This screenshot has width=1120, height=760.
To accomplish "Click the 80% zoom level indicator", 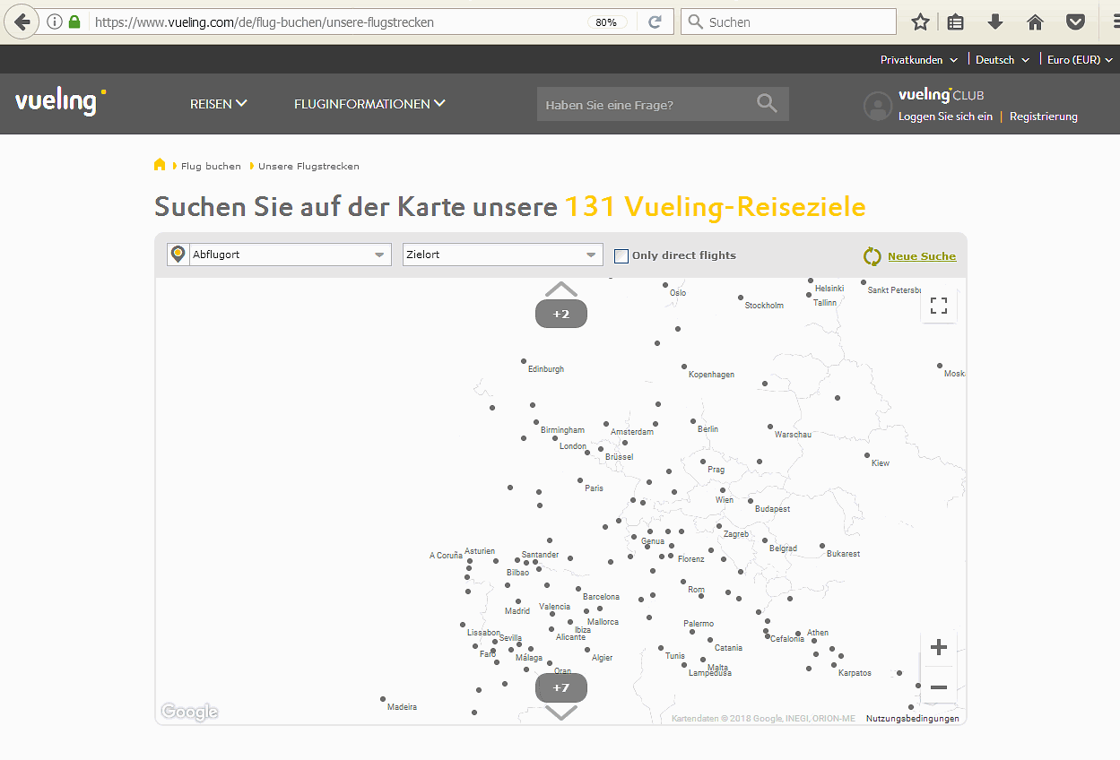I will pos(606,22).
